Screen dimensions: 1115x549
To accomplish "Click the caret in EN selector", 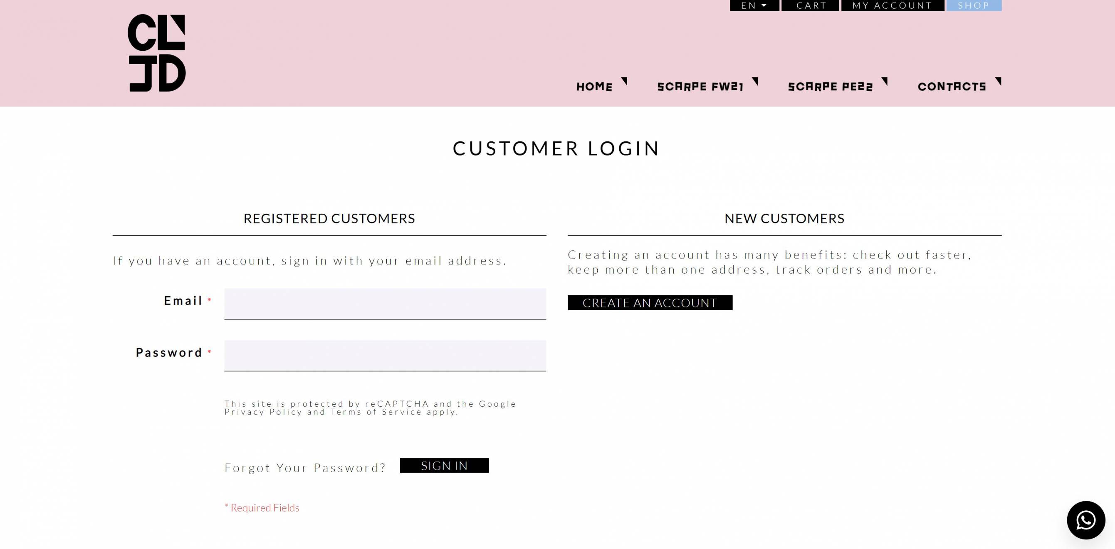I will coord(764,5).
